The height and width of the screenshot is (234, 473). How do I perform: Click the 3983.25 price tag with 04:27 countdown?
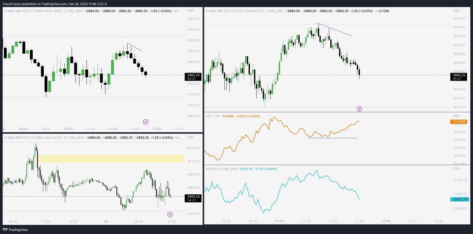click(x=192, y=77)
